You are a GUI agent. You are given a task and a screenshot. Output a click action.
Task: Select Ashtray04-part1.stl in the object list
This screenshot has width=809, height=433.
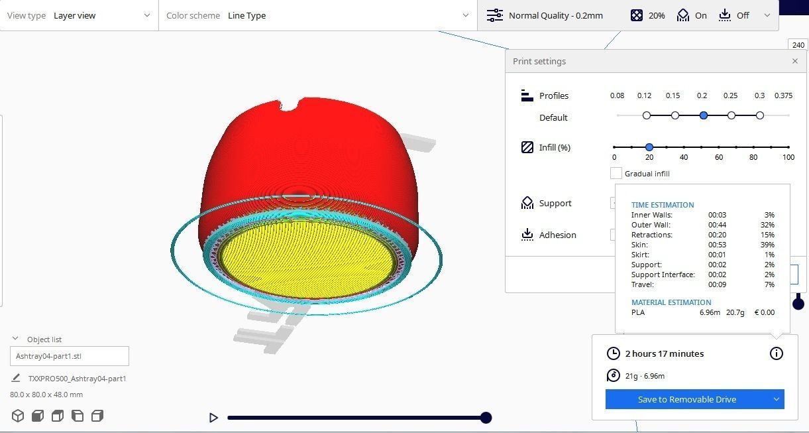70,356
